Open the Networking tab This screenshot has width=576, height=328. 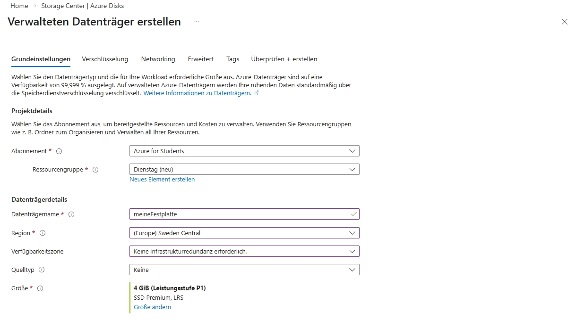(158, 59)
